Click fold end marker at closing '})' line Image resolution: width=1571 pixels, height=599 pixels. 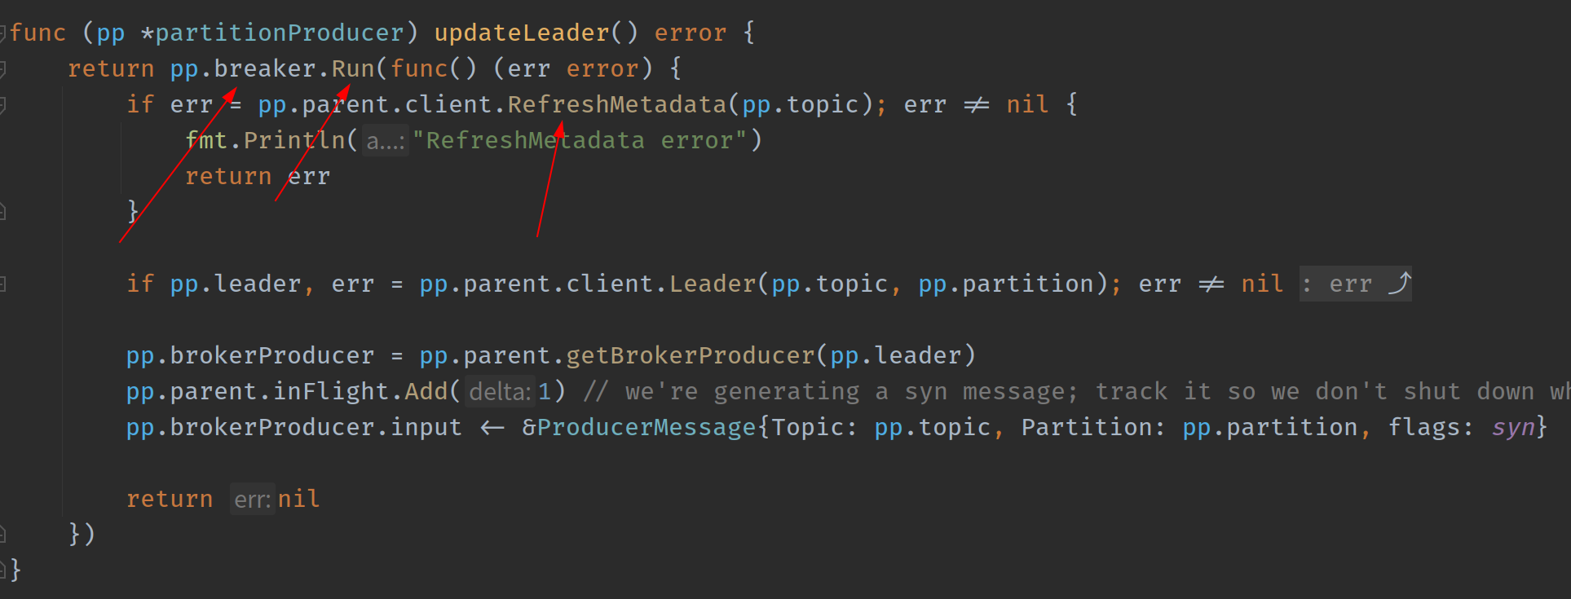click(3, 535)
